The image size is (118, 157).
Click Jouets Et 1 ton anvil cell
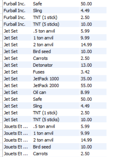click(56, 133)
